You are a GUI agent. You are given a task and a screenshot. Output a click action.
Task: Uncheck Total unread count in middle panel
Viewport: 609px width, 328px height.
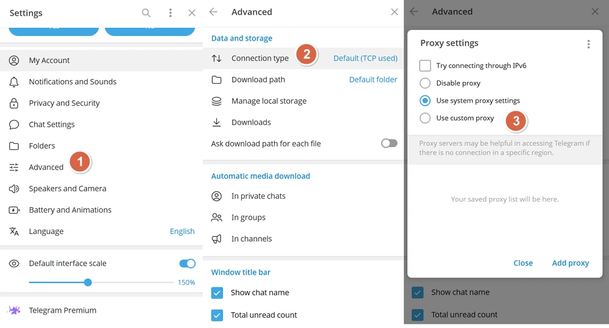pyautogui.click(x=217, y=315)
